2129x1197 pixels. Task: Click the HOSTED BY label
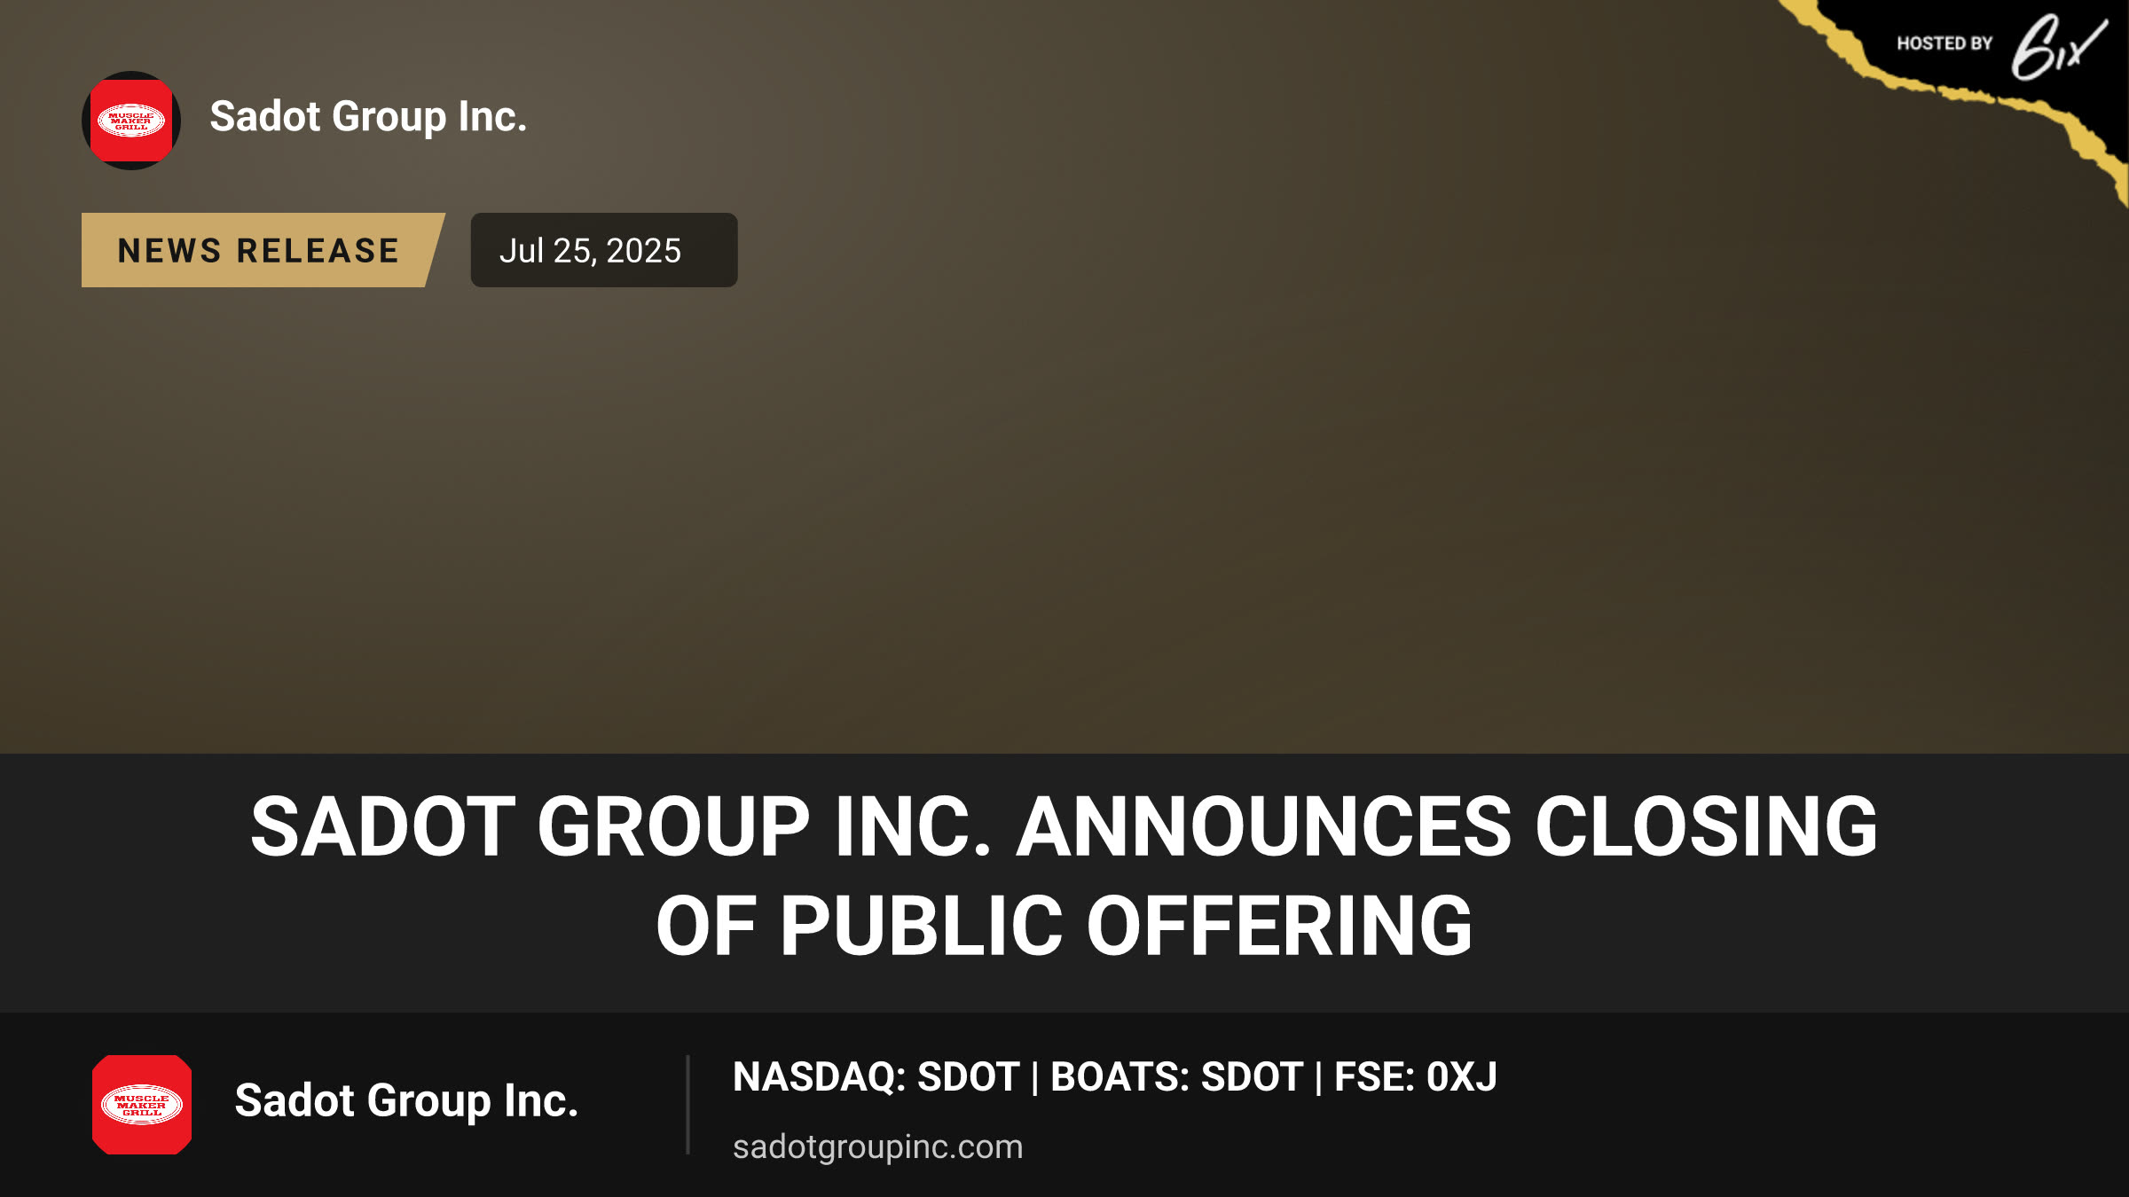pyautogui.click(x=1944, y=43)
